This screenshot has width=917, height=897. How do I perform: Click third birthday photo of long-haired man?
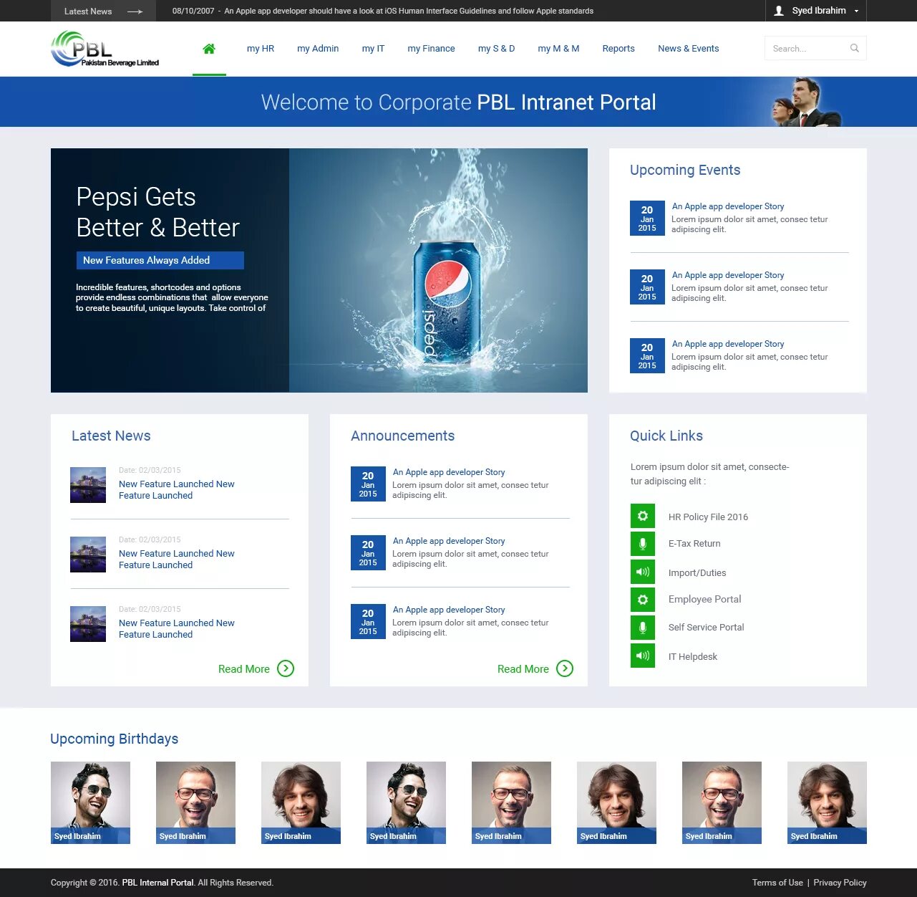pyautogui.click(x=301, y=802)
